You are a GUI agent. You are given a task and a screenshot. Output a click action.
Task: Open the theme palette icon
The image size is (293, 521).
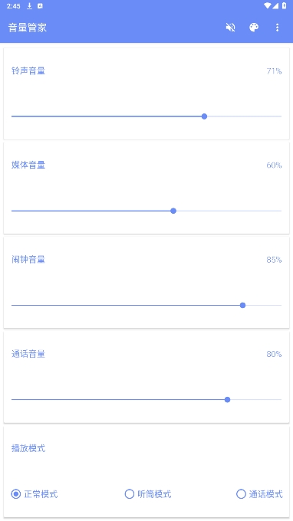coord(254,28)
